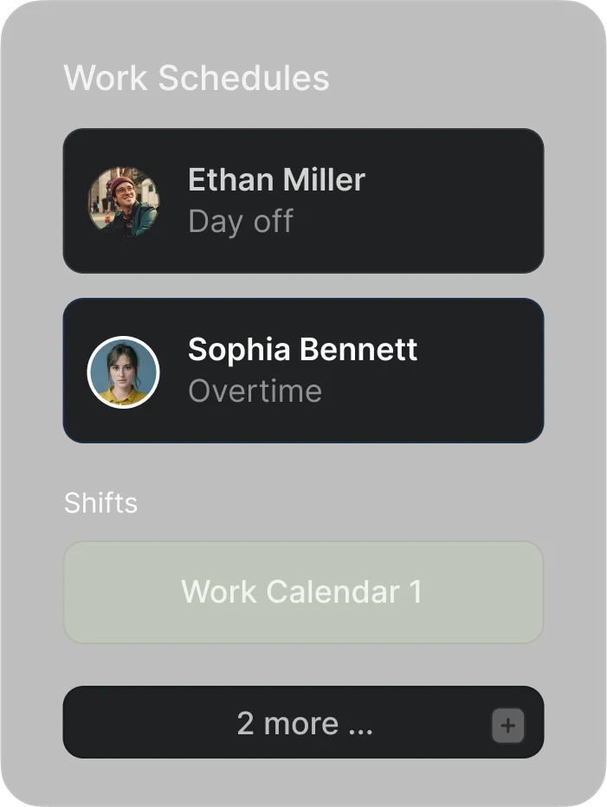The width and height of the screenshot is (607, 807).
Task: Click the "Work Calendar 1" label text
Action: tap(301, 592)
